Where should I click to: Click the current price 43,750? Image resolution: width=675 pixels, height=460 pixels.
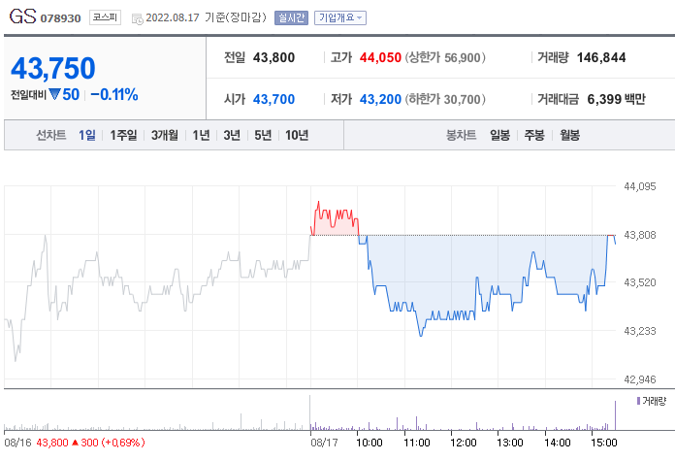53,69
